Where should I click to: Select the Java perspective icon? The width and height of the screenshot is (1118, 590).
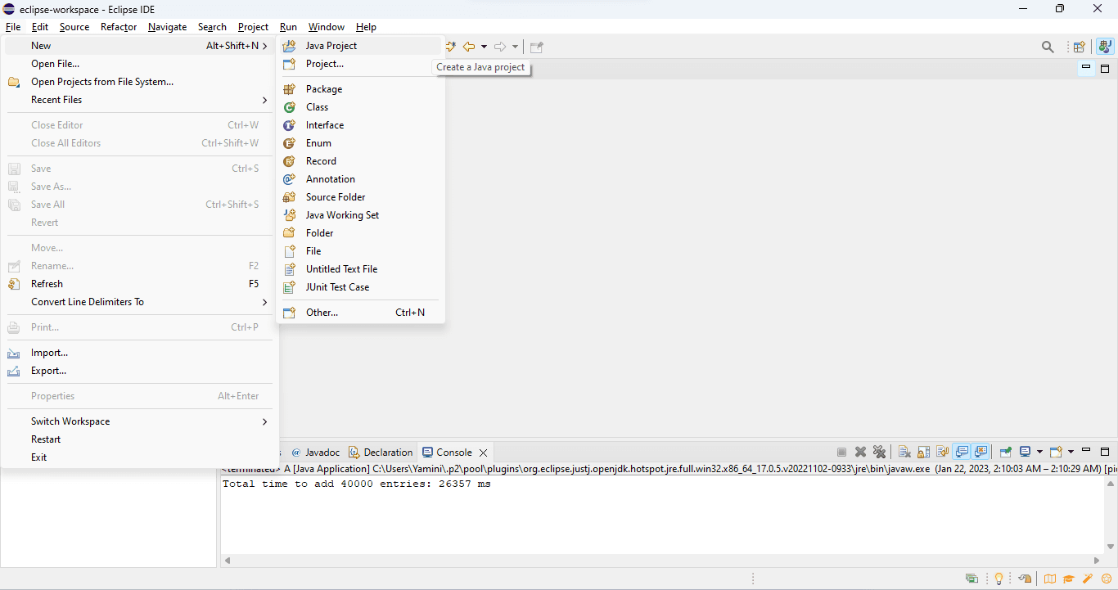[1105, 47]
